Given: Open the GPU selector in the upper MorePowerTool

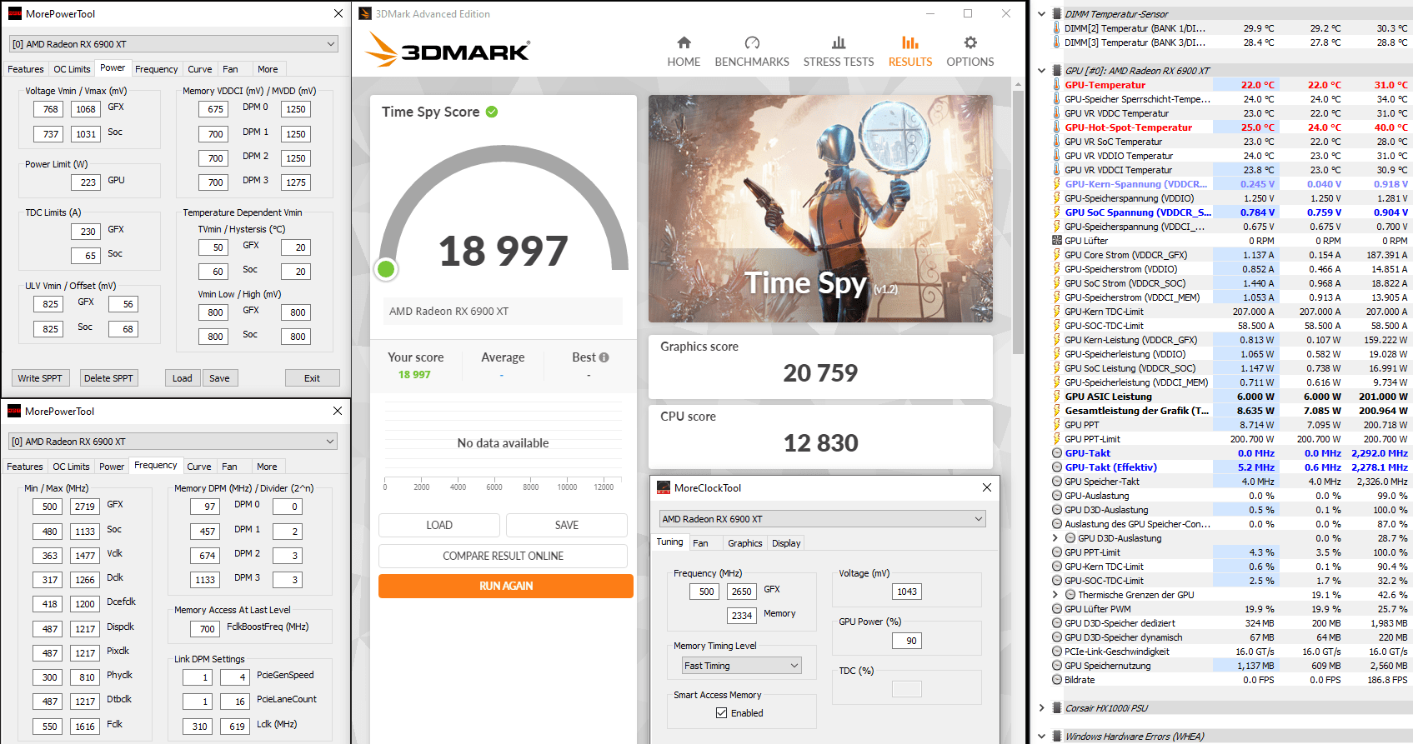Looking at the screenshot, I should (x=173, y=44).
